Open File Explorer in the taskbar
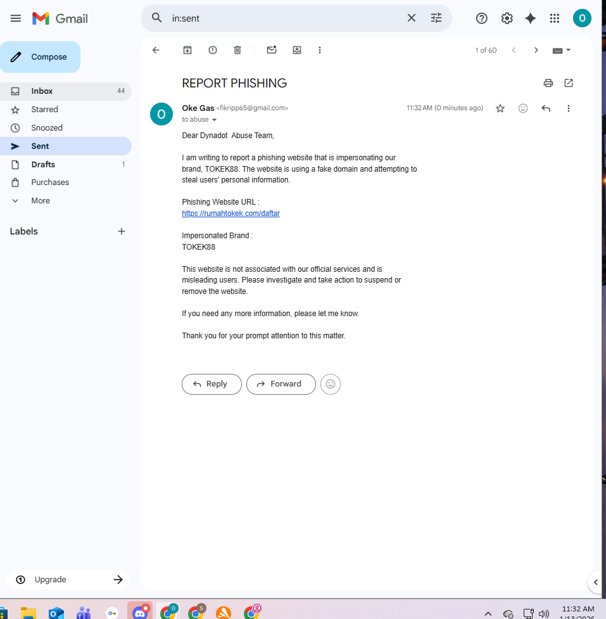 click(x=28, y=613)
